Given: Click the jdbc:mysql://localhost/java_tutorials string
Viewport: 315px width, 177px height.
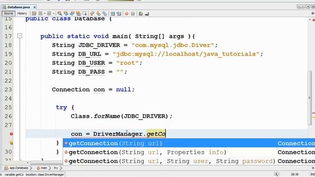Looking at the screenshot, I should click(x=186, y=54).
